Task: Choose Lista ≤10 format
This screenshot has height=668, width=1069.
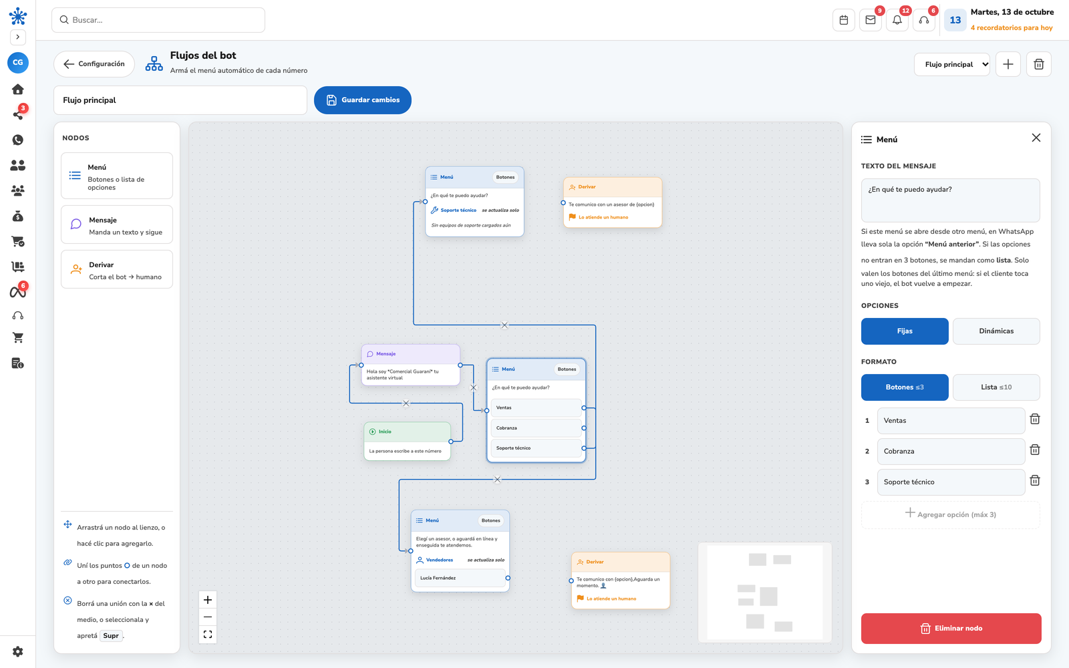Action: (x=996, y=387)
